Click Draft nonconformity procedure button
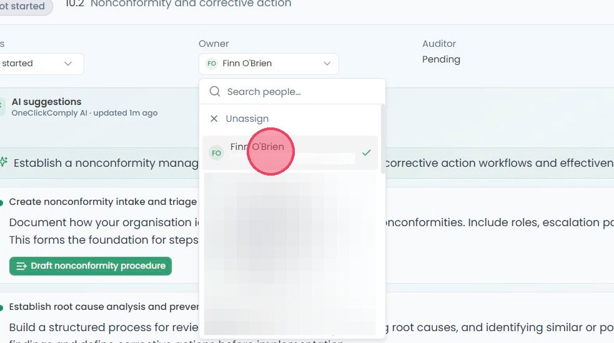Viewport: 614px width, 343px height. pos(91,266)
